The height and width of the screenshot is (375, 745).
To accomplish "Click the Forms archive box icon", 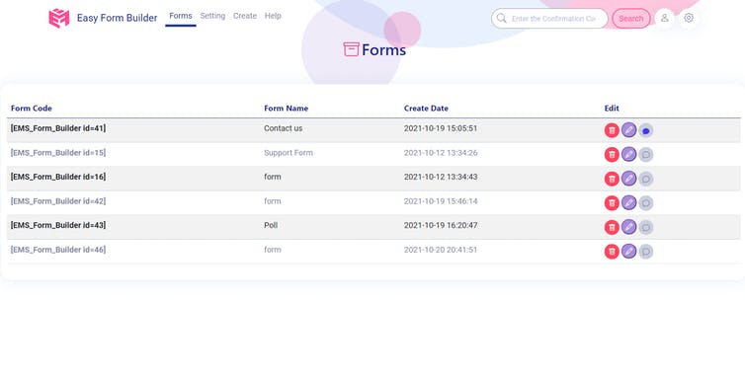I will (351, 49).
